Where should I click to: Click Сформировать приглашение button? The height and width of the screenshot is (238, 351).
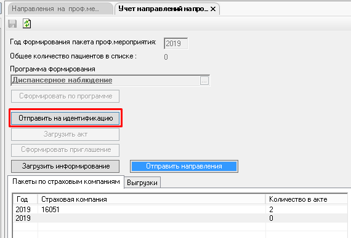point(65,149)
